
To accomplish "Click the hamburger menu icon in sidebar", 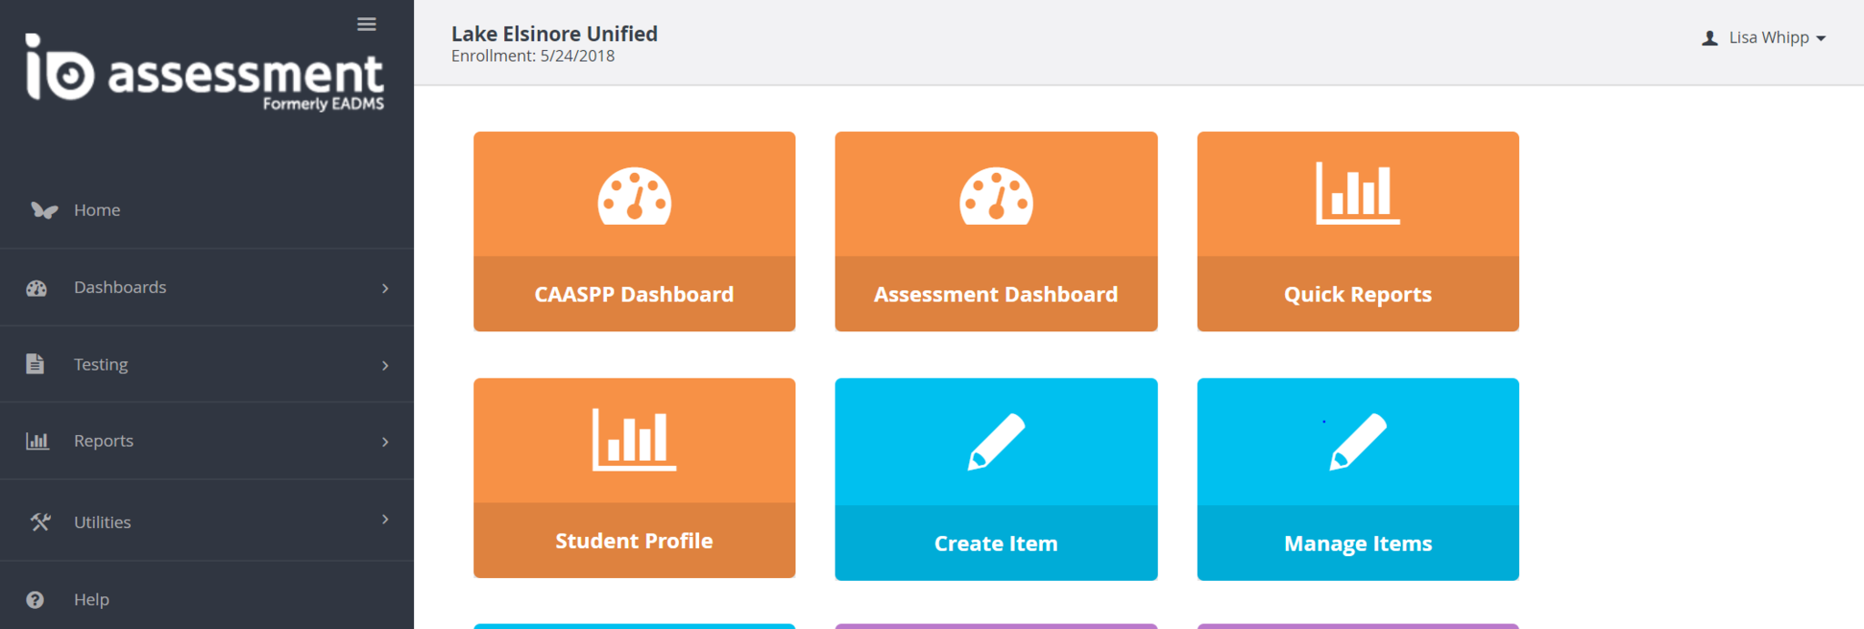I will pos(367,25).
